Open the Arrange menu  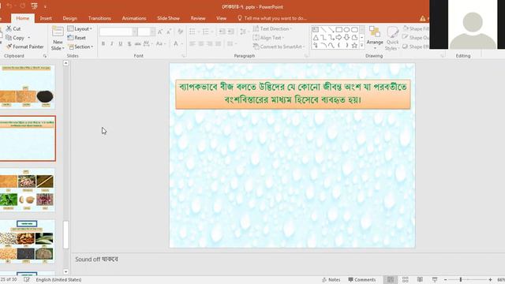tap(375, 38)
